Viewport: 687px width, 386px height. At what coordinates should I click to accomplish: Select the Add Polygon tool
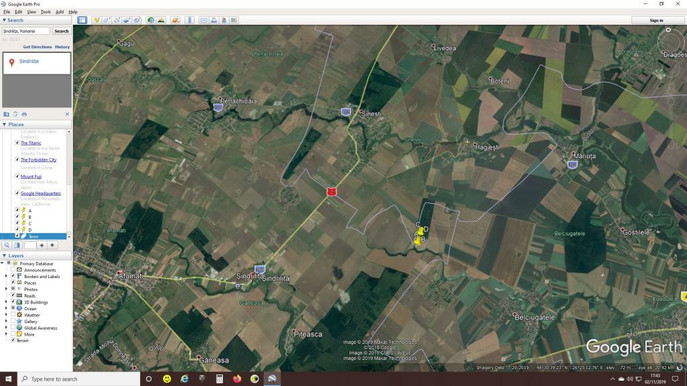107,20
